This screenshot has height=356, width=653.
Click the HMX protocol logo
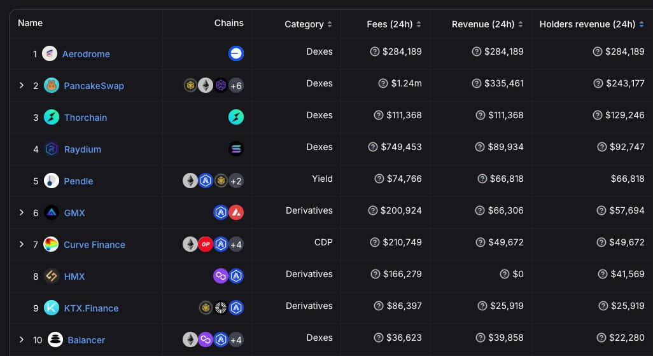click(52, 276)
